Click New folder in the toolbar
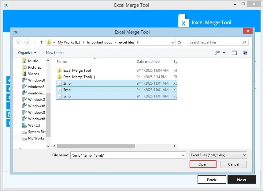Image resolution: width=263 pixels, height=191 pixels. (55, 53)
